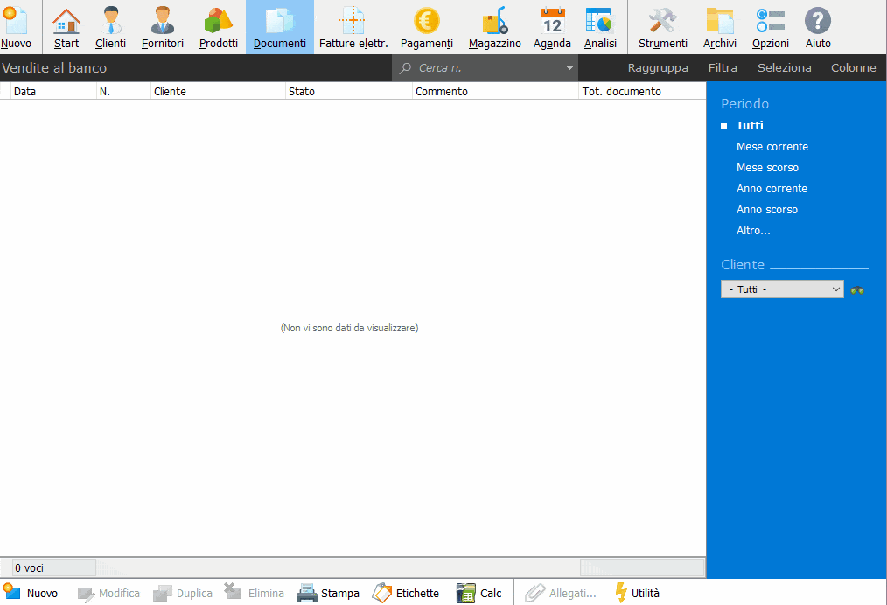887x605 pixels.
Task: Select Mese scorso period filter
Action: click(767, 167)
